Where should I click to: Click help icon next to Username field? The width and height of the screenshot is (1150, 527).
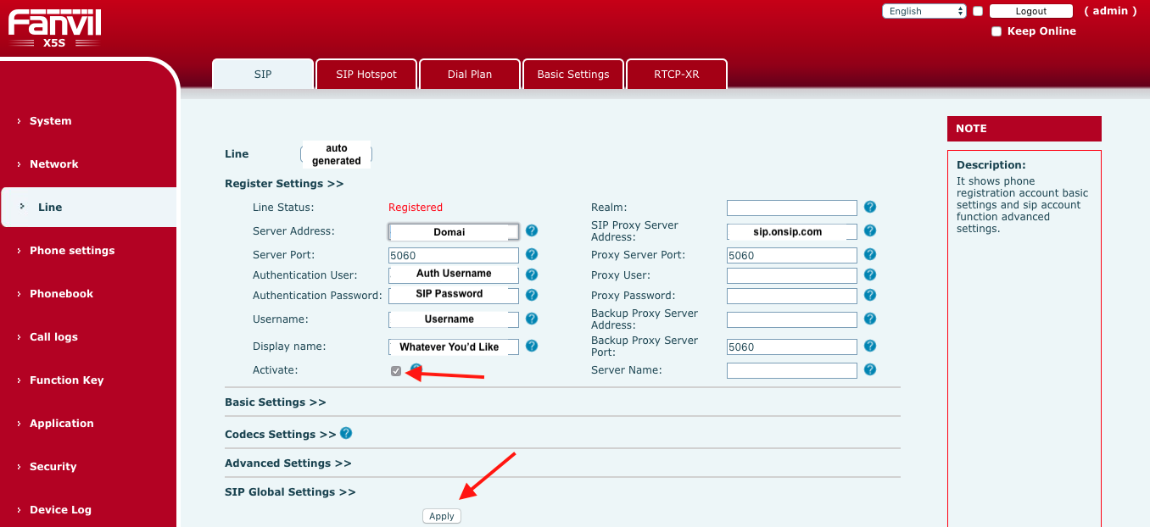532,319
